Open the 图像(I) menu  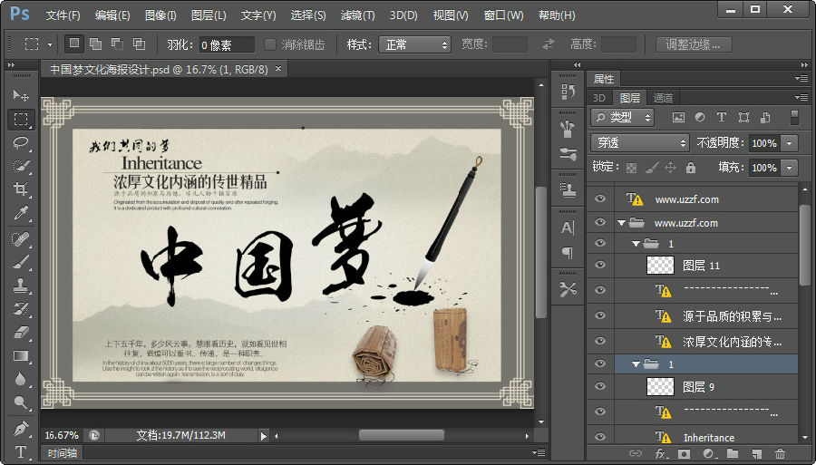coord(160,15)
